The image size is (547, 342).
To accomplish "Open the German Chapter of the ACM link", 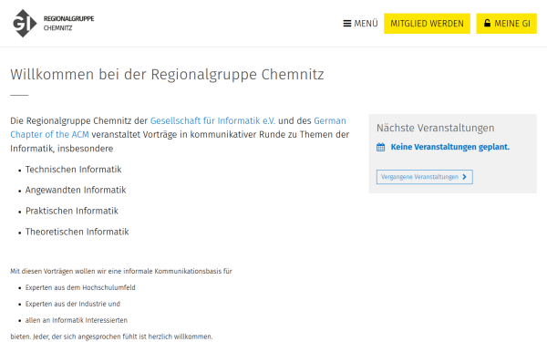I will [x=178, y=128].
